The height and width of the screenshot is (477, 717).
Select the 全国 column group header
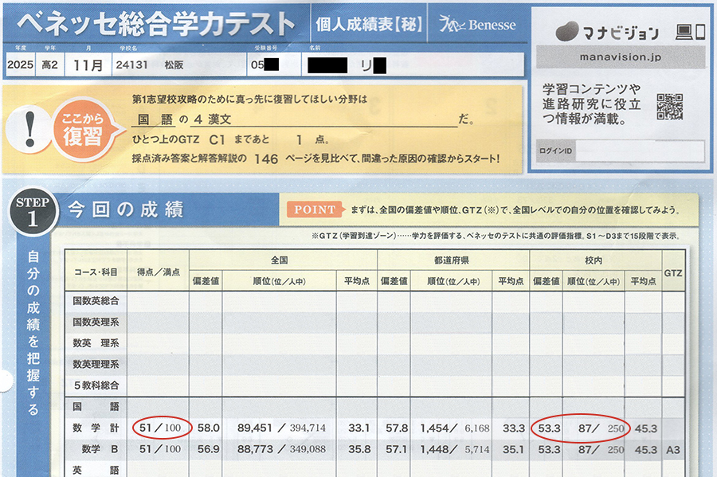281,260
